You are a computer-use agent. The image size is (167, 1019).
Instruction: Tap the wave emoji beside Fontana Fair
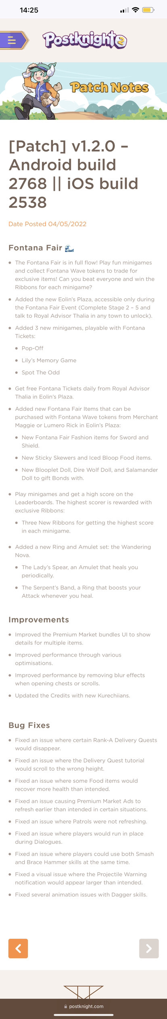pyautogui.click(x=69, y=248)
